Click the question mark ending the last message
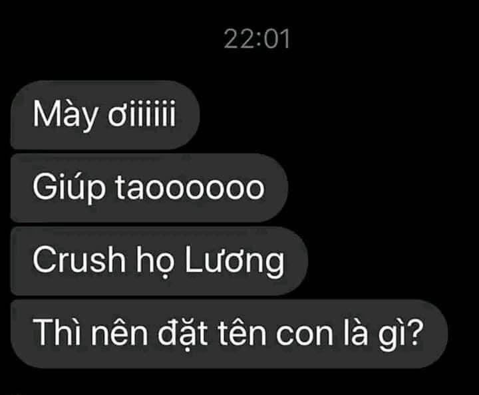The width and height of the screenshot is (479, 395). pos(413,332)
